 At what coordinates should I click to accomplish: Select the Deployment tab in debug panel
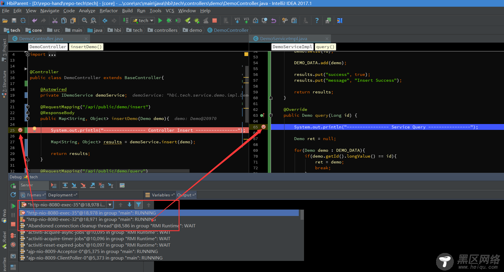(x=63, y=195)
